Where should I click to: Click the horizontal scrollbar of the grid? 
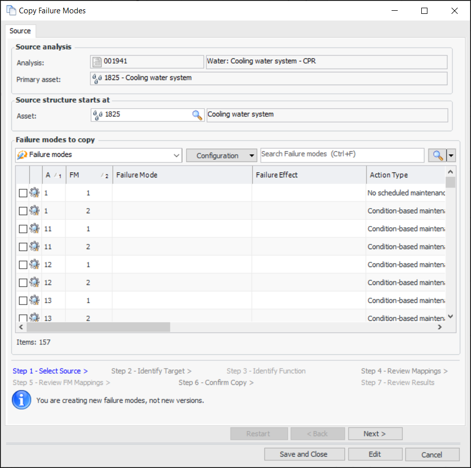pos(98,327)
